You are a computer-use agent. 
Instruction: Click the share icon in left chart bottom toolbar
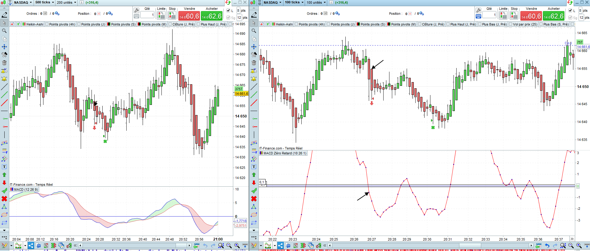(x=31, y=245)
